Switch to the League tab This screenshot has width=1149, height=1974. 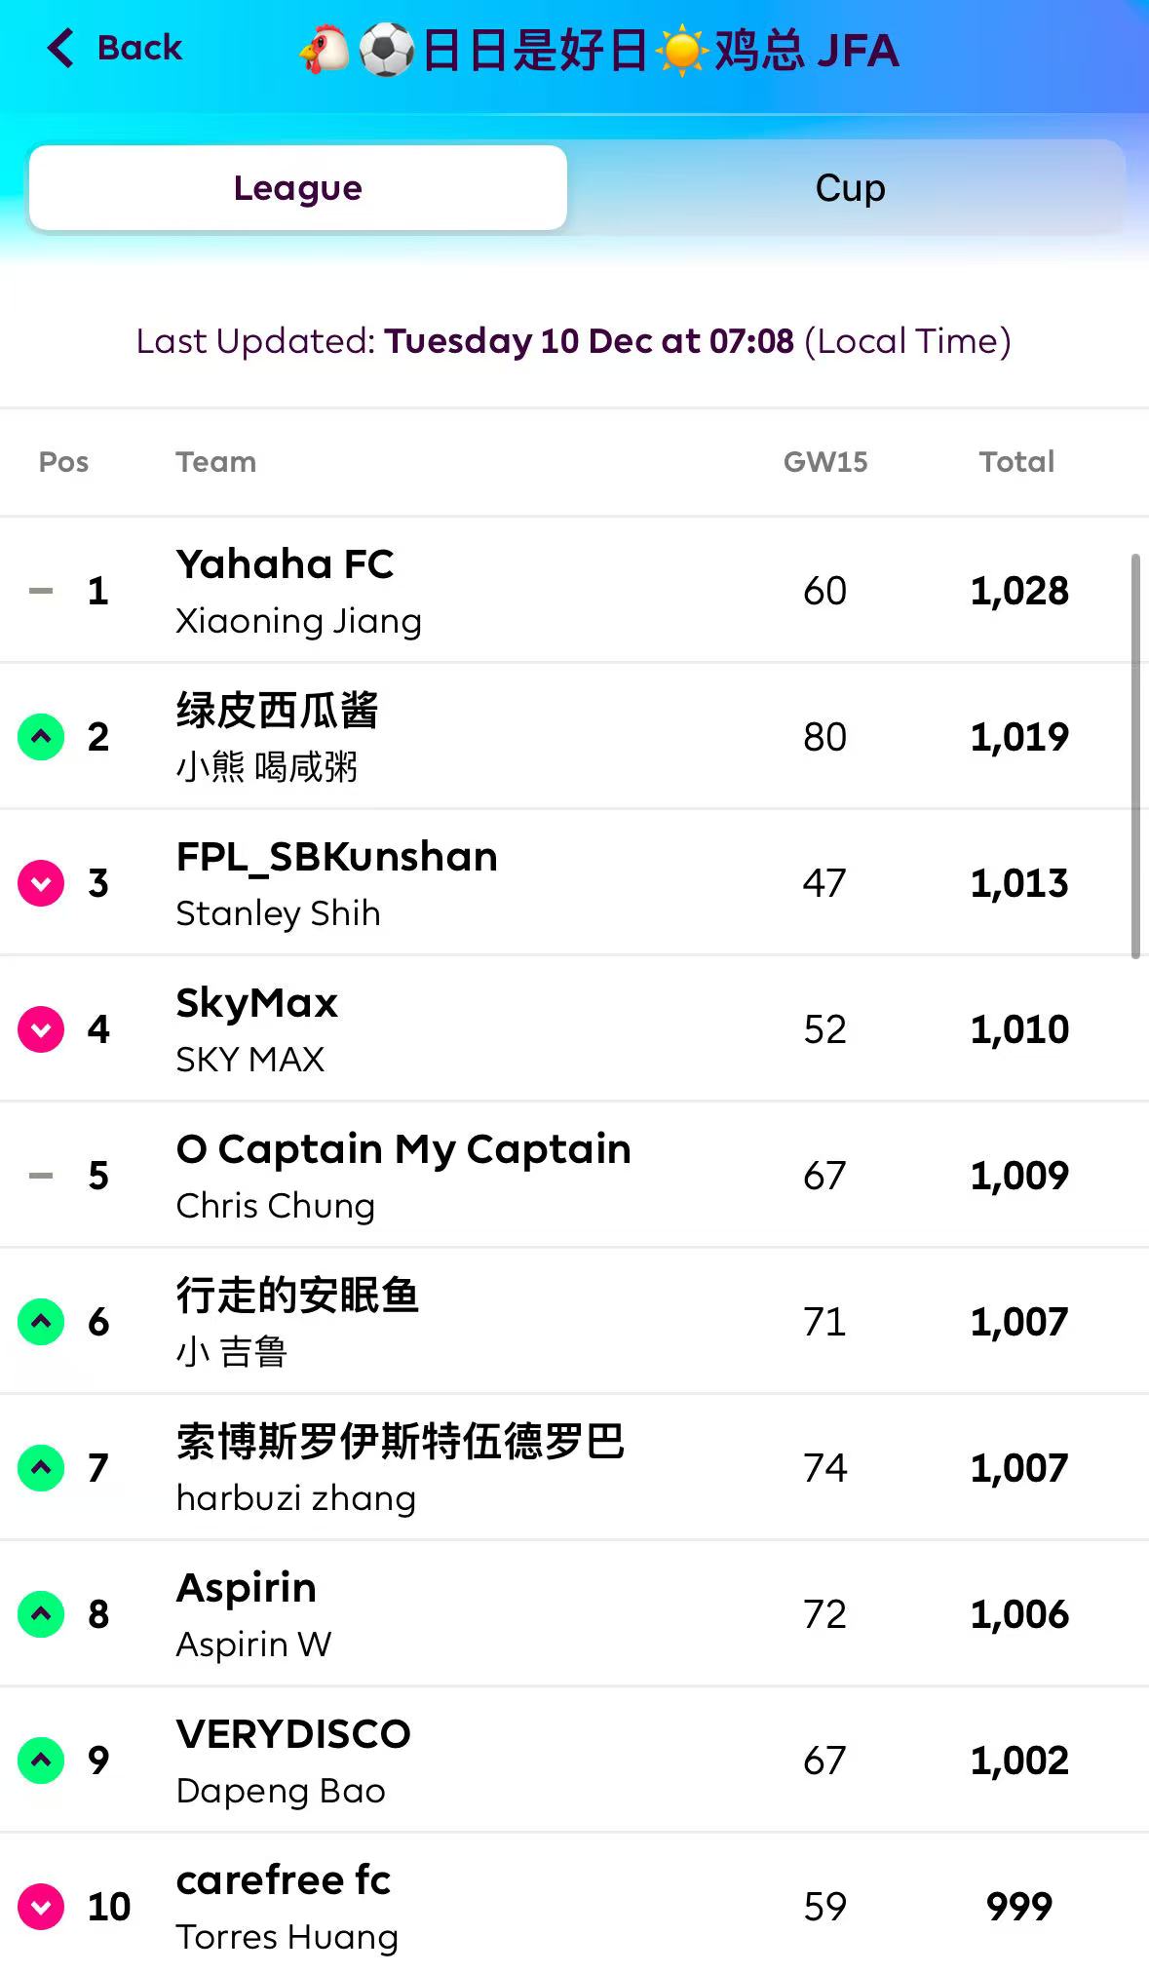tap(298, 188)
